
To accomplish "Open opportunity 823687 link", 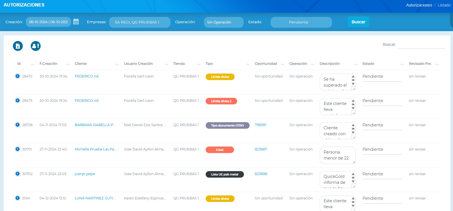I will point(261,149).
